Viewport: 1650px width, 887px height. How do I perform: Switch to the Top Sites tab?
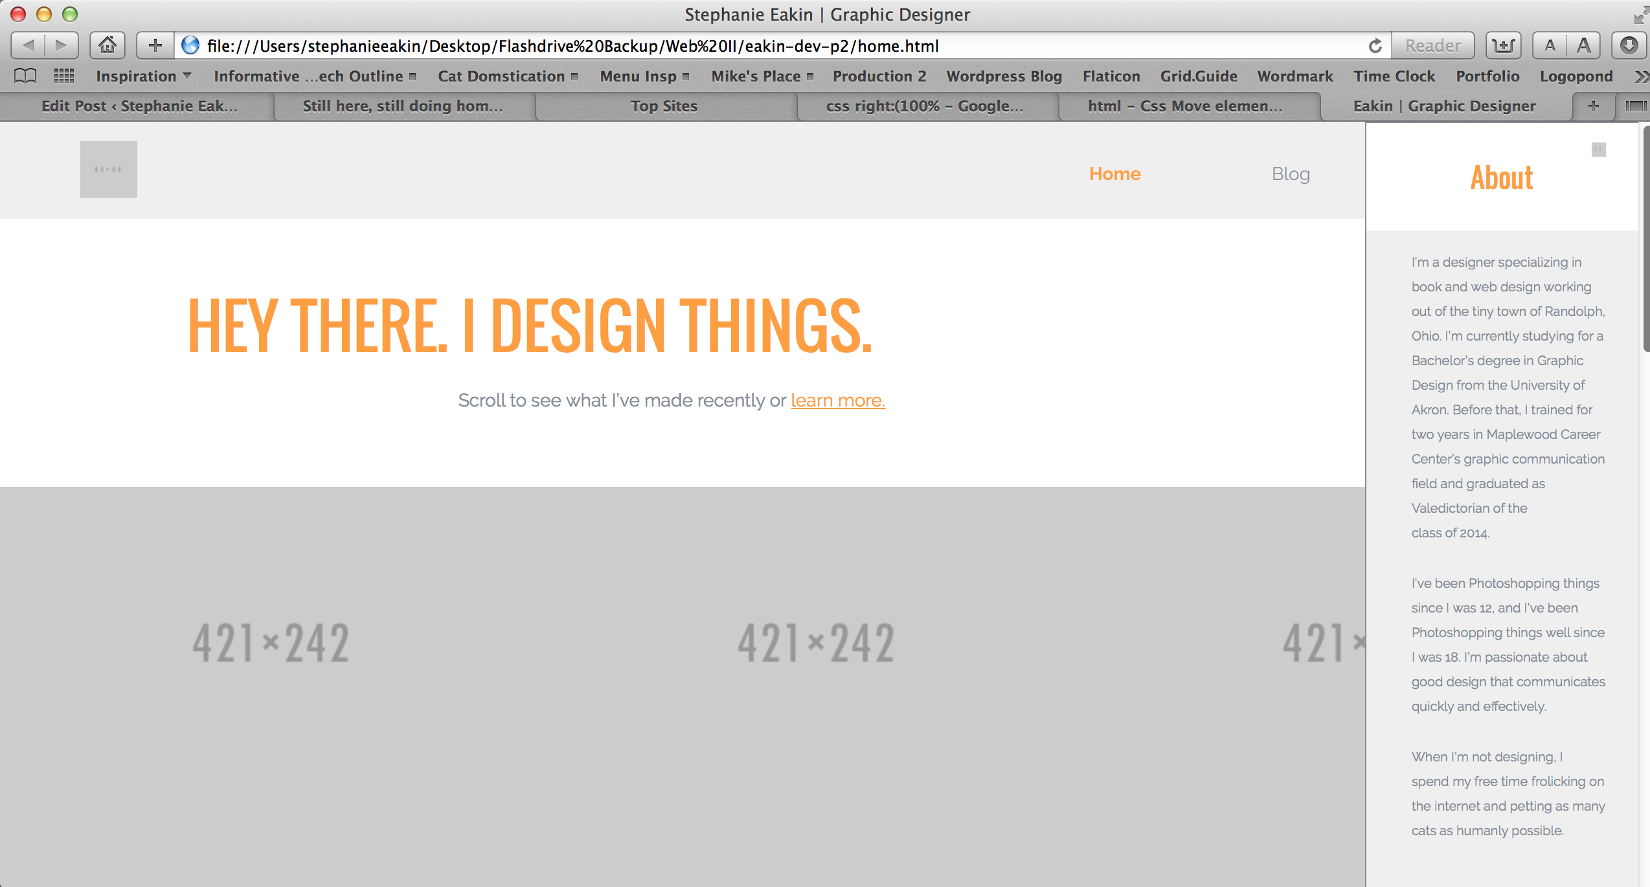tap(664, 106)
